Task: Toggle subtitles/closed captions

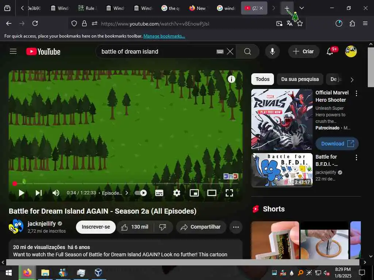Action: pos(159,193)
